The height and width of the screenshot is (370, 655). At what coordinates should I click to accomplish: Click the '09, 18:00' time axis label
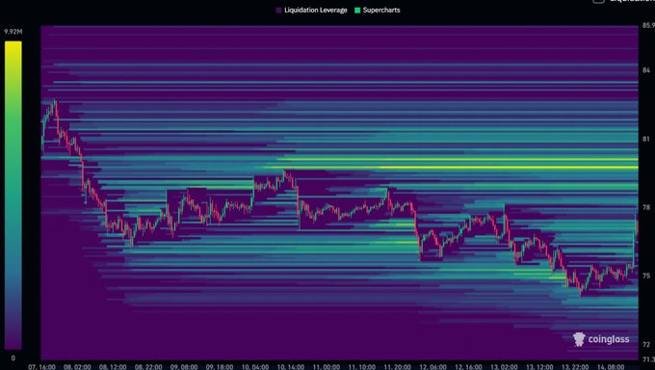[x=220, y=367]
